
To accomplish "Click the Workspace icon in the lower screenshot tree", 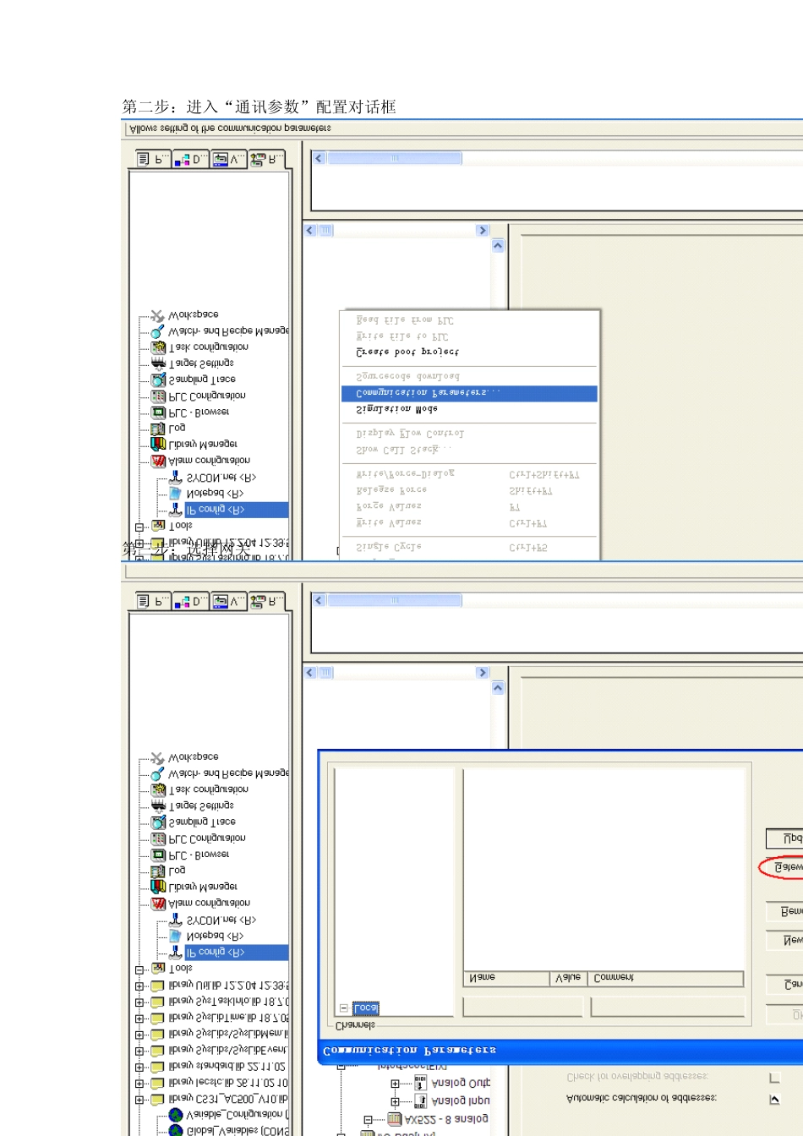I will [157, 758].
